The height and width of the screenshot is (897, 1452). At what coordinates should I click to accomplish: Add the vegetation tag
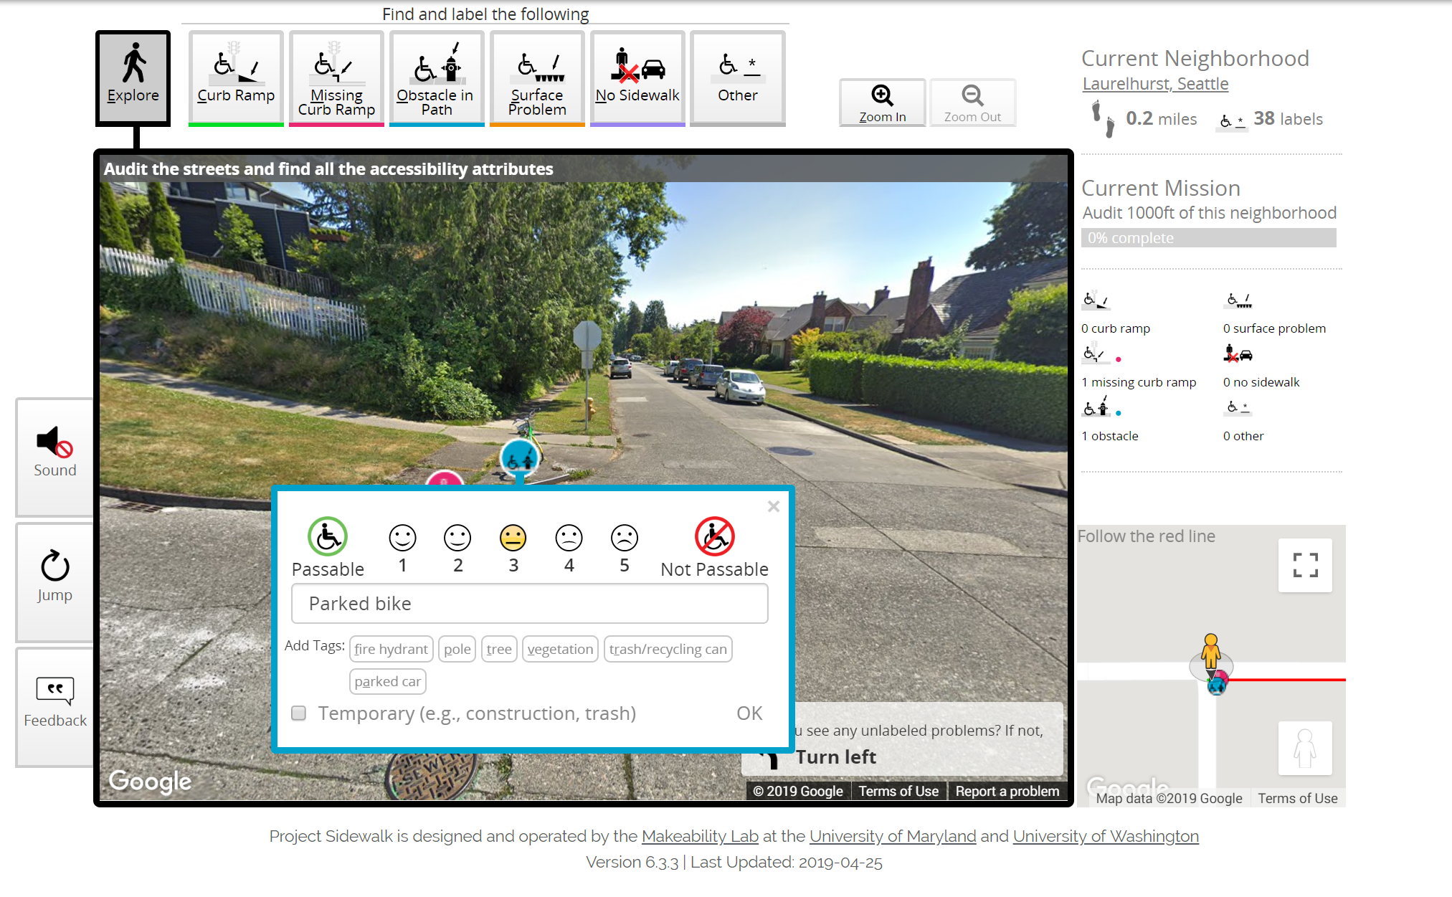click(x=560, y=648)
